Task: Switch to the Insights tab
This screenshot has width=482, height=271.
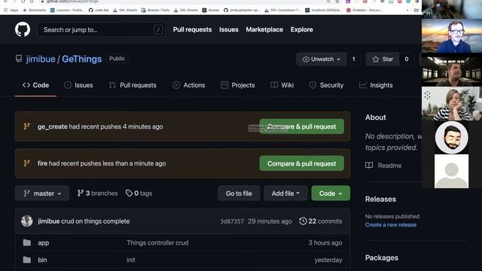Action: pos(376,85)
